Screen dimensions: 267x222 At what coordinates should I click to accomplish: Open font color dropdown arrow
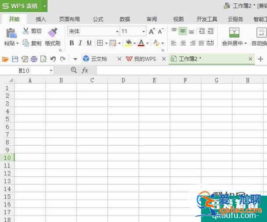(148, 43)
